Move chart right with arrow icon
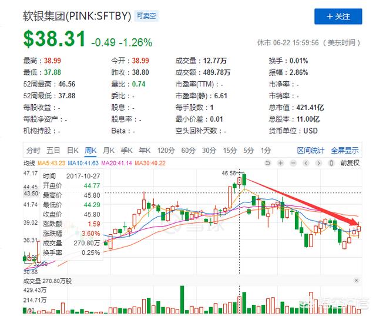 318,163
